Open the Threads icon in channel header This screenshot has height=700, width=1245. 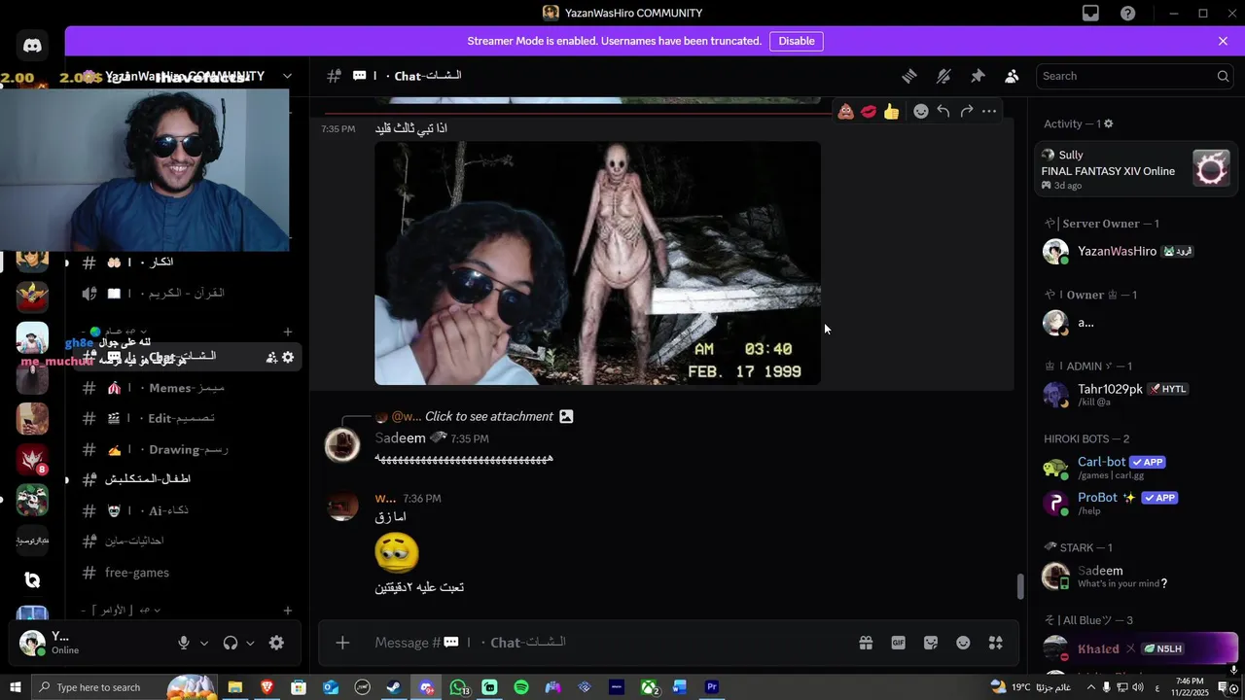[909, 76]
